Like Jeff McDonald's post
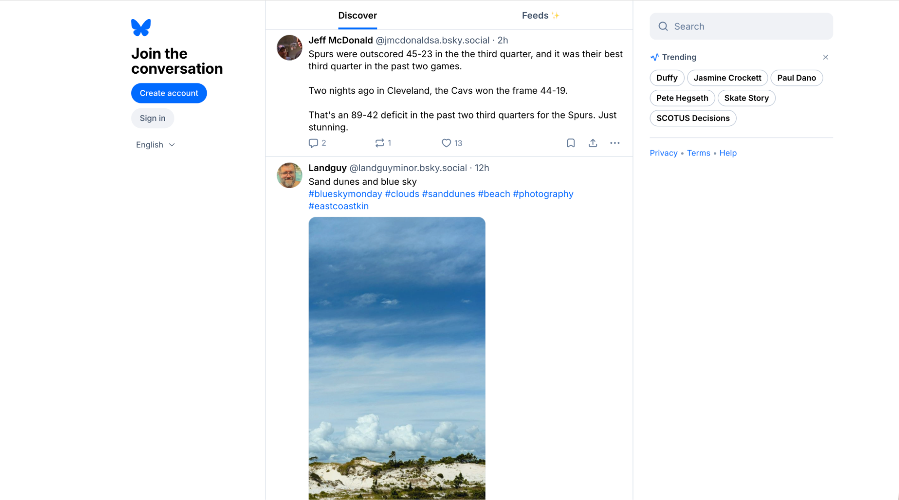The image size is (899, 500). [x=446, y=143]
